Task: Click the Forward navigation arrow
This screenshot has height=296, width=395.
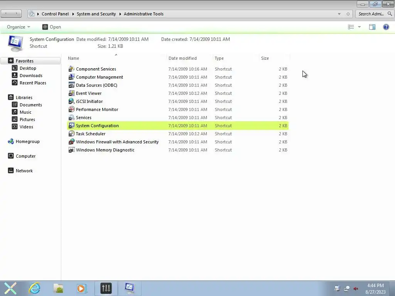Action: (17, 13)
